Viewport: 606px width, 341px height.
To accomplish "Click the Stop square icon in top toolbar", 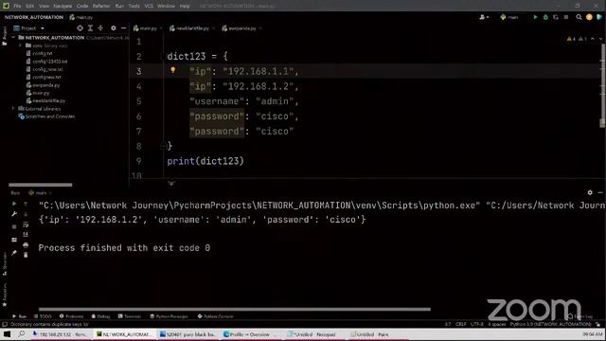I will tap(566, 17).
